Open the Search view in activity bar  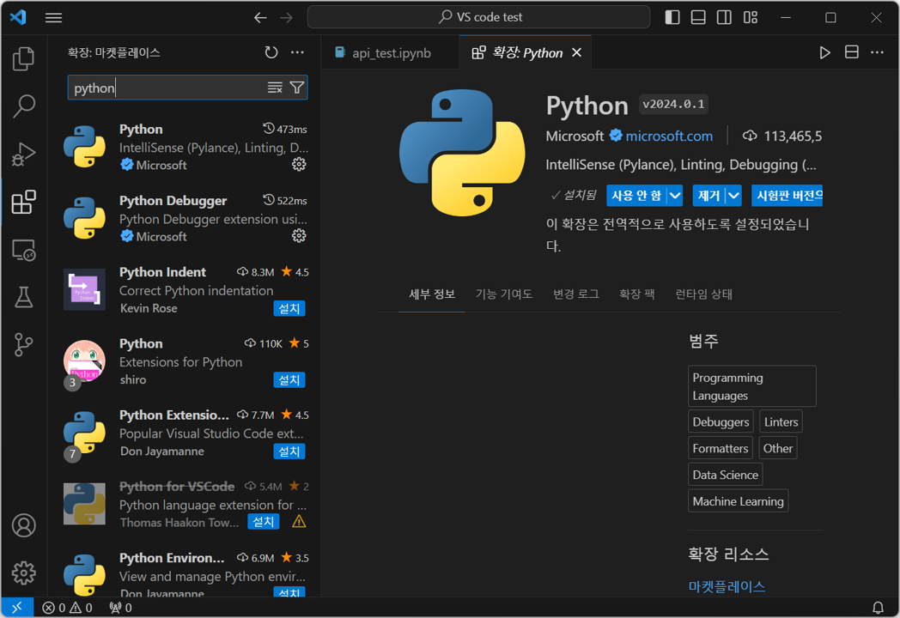pyautogui.click(x=23, y=106)
